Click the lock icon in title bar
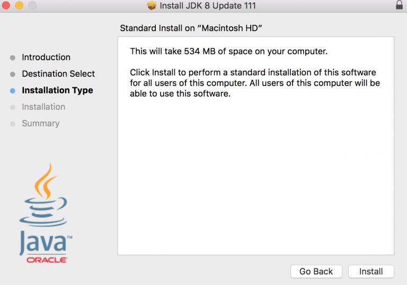The image size is (407, 285). (x=399, y=5)
